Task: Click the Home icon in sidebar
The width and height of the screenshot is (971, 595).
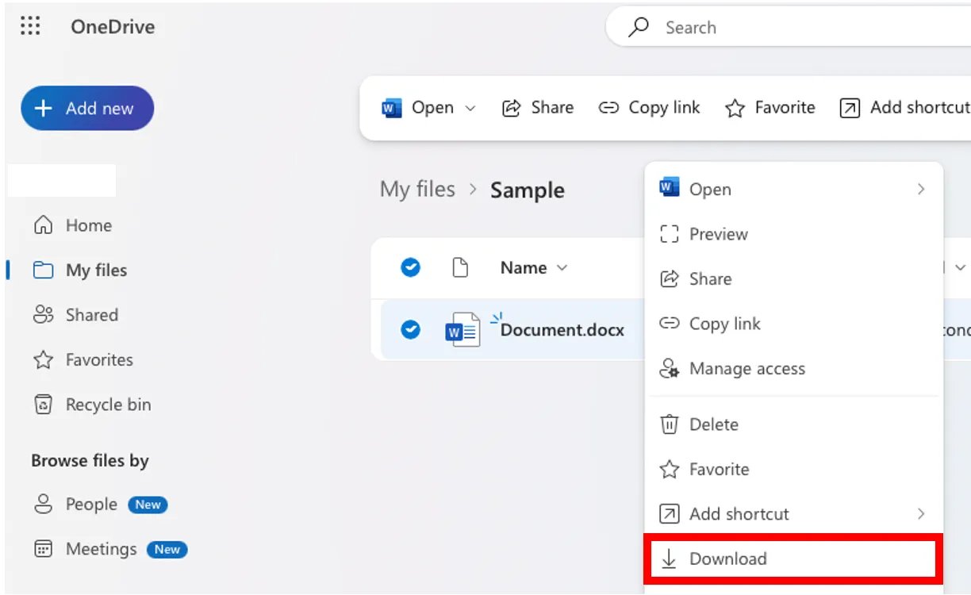Action: point(43,225)
